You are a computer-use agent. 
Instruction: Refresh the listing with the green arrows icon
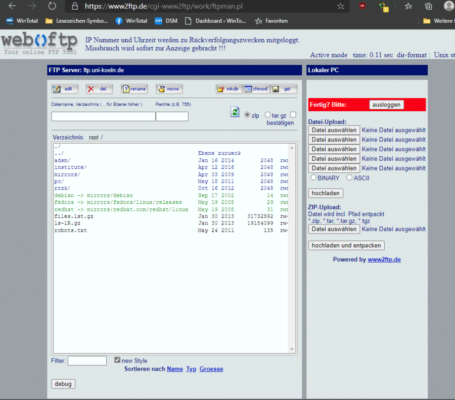pos(235,112)
